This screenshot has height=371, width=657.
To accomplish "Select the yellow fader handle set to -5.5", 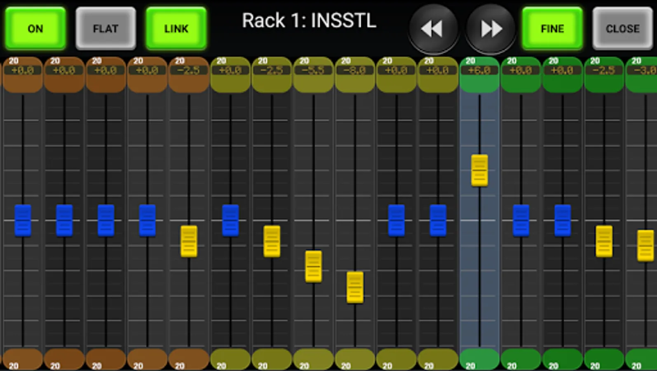I will pyautogui.click(x=313, y=266).
